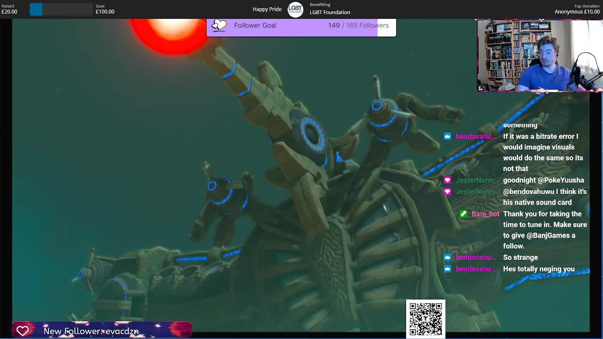The width and height of the screenshot is (603, 339).
Task: Click the crown badge beside 'If it was a bitrate error'
Action: pyautogui.click(x=447, y=137)
